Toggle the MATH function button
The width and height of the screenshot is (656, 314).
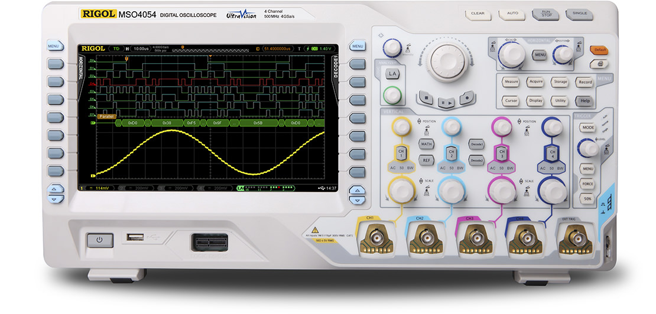pyautogui.click(x=426, y=143)
